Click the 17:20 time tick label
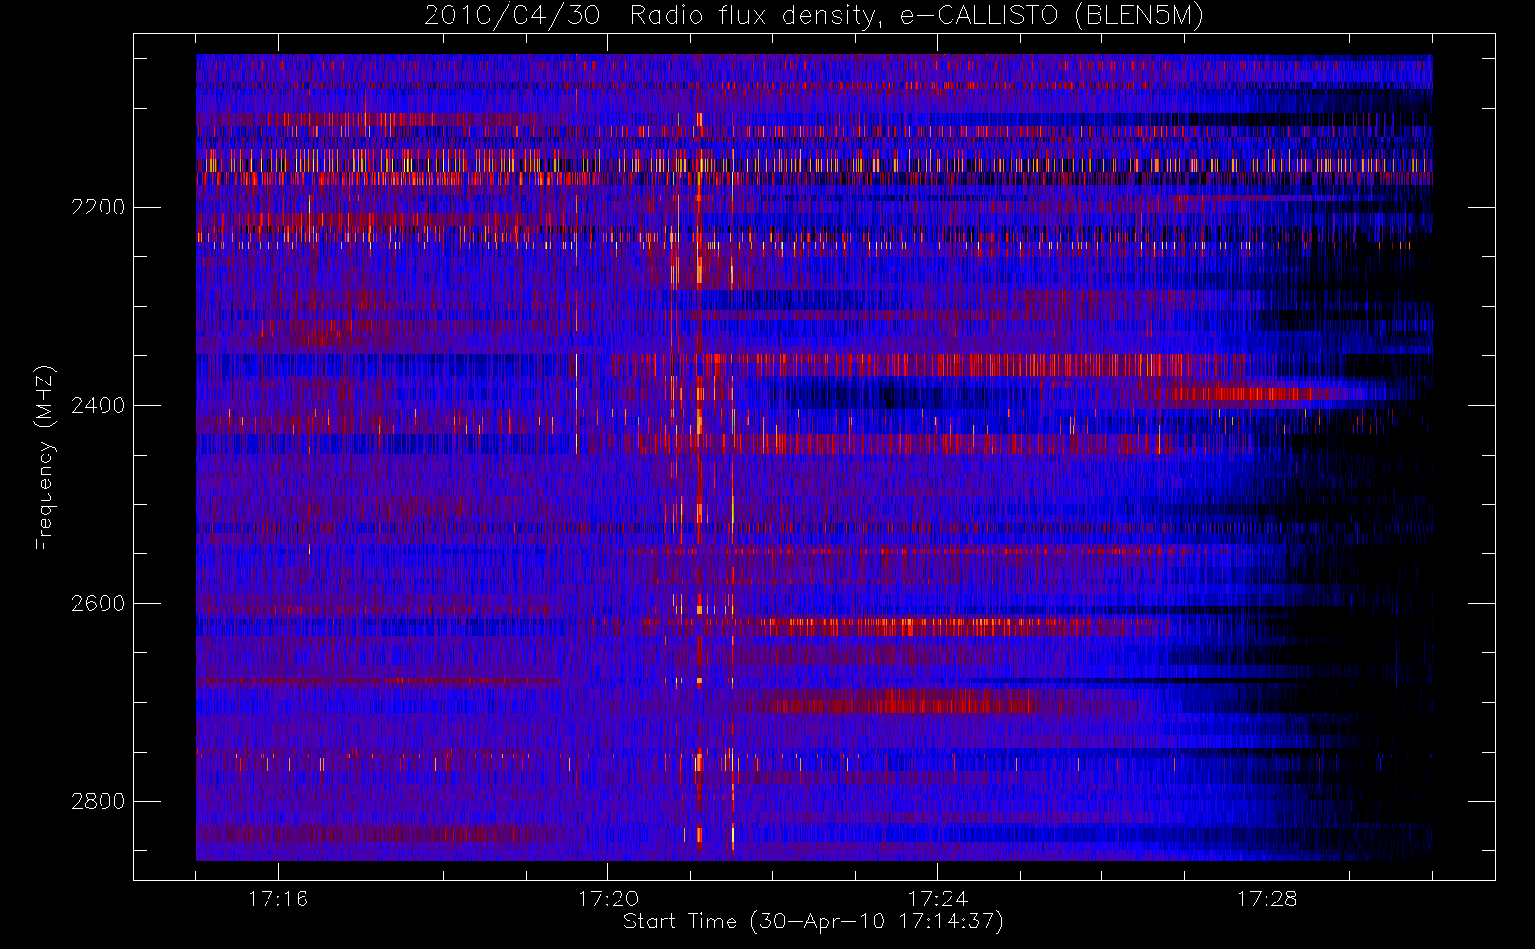The image size is (1535, 949). click(x=608, y=899)
